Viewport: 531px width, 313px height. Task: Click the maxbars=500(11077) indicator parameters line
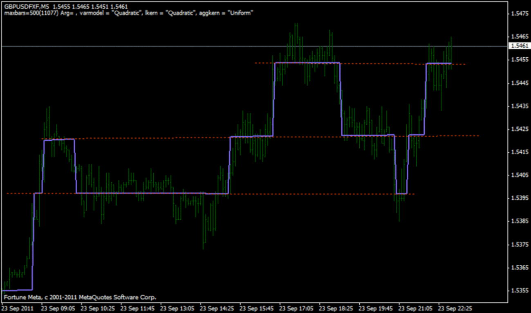129,13
